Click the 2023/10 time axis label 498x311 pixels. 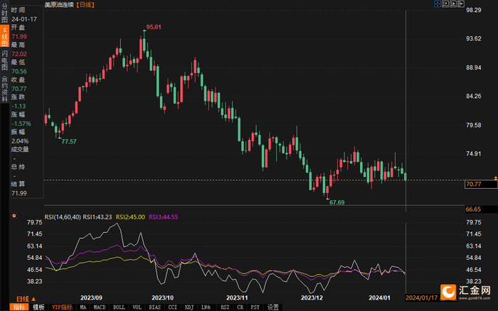pos(163,298)
